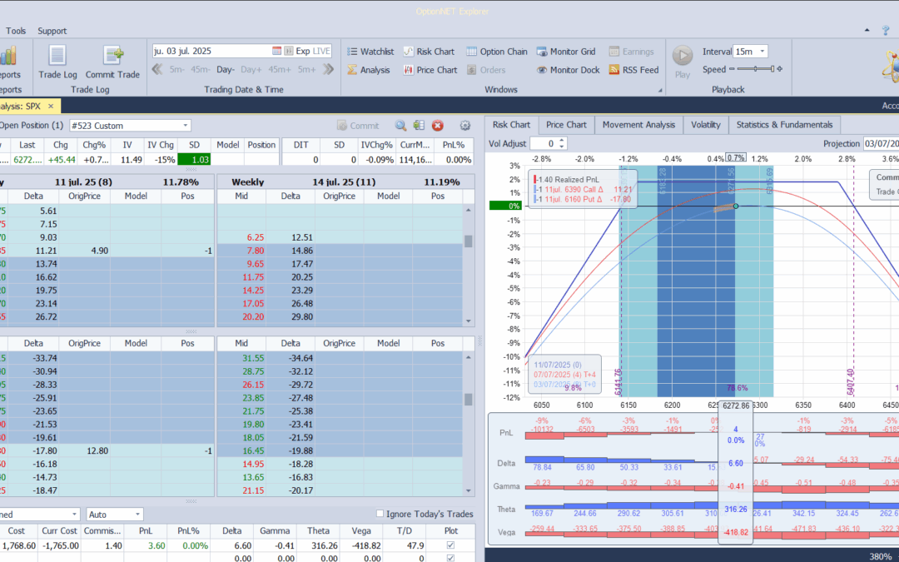Image resolution: width=899 pixels, height=562 pixels.
Task: Open the dropdown left of Auto
Action: click(x=74, y=515)
